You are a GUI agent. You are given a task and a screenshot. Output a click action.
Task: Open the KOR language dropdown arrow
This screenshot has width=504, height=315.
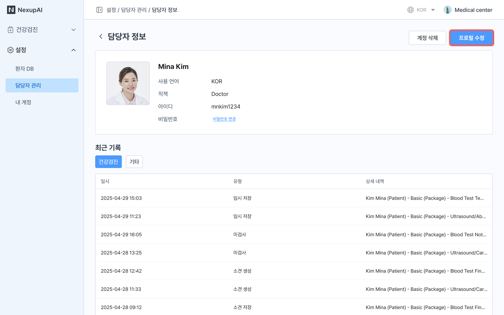[x=433, y=10]
